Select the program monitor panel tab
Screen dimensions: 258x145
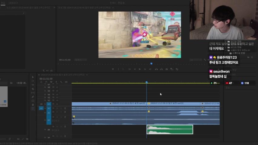pos(85,8)
